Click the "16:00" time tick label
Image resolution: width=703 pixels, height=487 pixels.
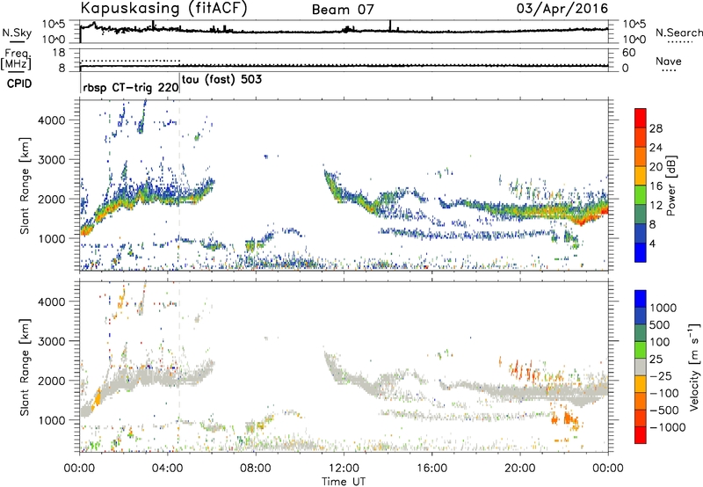tap(431, 469)
